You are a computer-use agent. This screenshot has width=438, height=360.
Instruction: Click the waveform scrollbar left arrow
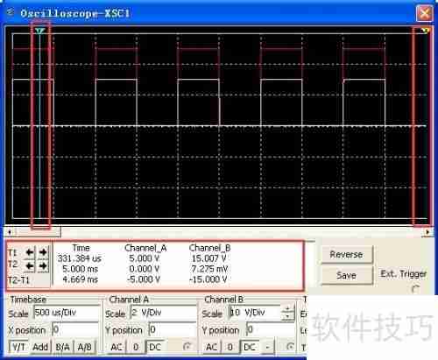[10, 232]
